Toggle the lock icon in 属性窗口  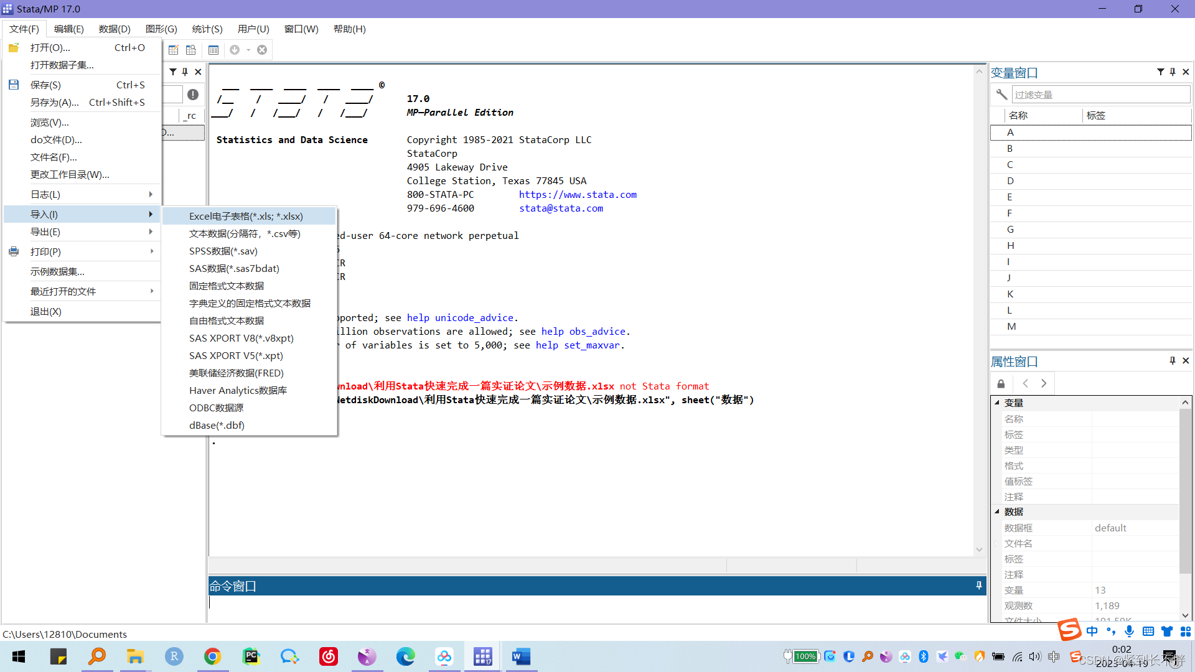(1001, 384)
